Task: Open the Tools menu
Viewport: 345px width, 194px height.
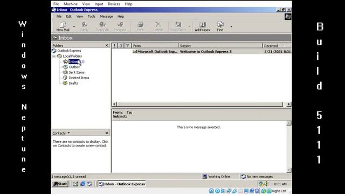Action: click(92, 17)
